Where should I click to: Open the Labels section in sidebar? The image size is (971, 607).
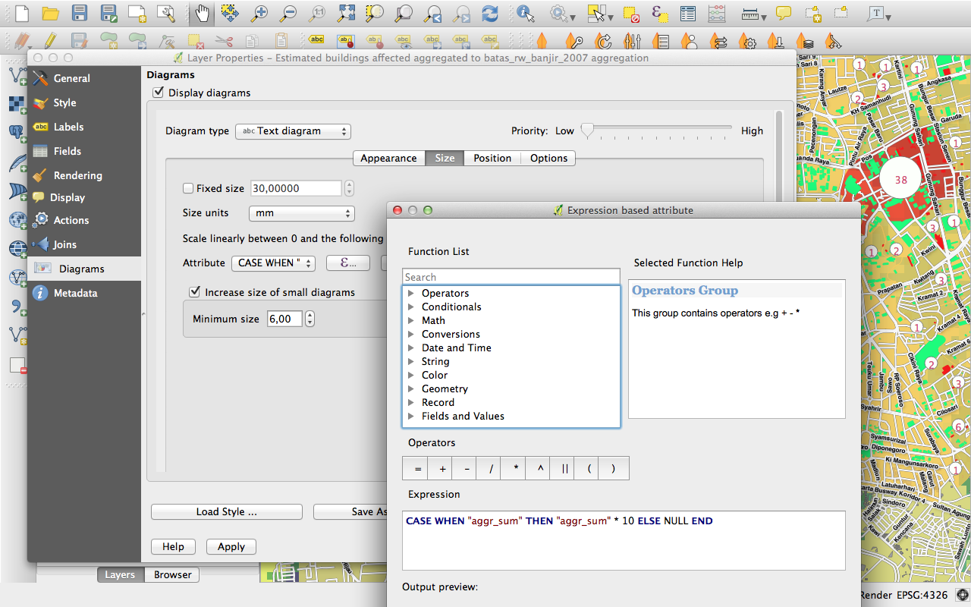point(68,127)
